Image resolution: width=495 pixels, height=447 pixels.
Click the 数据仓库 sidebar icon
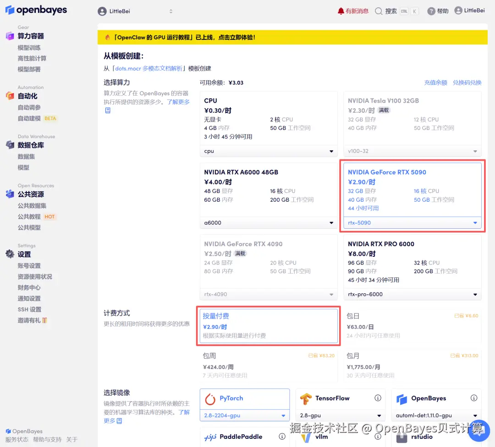pos(10,145)
